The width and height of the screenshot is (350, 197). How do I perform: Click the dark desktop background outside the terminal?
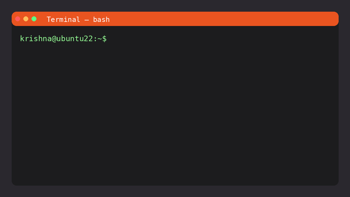[x=175, y=191]
